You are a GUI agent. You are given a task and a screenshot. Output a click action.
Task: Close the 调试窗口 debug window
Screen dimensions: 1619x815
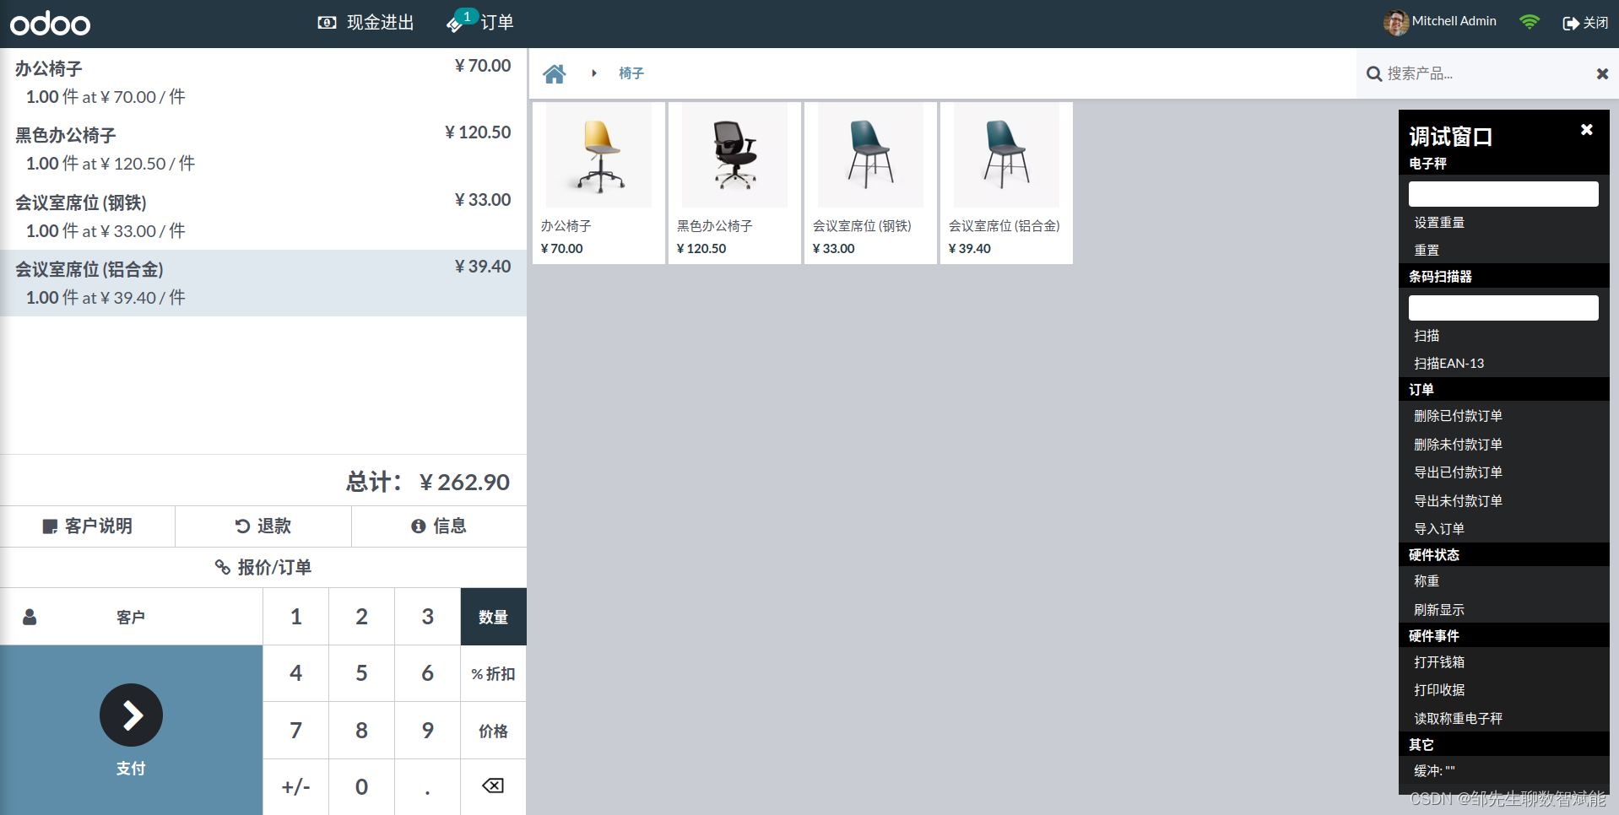point(1587,129)
